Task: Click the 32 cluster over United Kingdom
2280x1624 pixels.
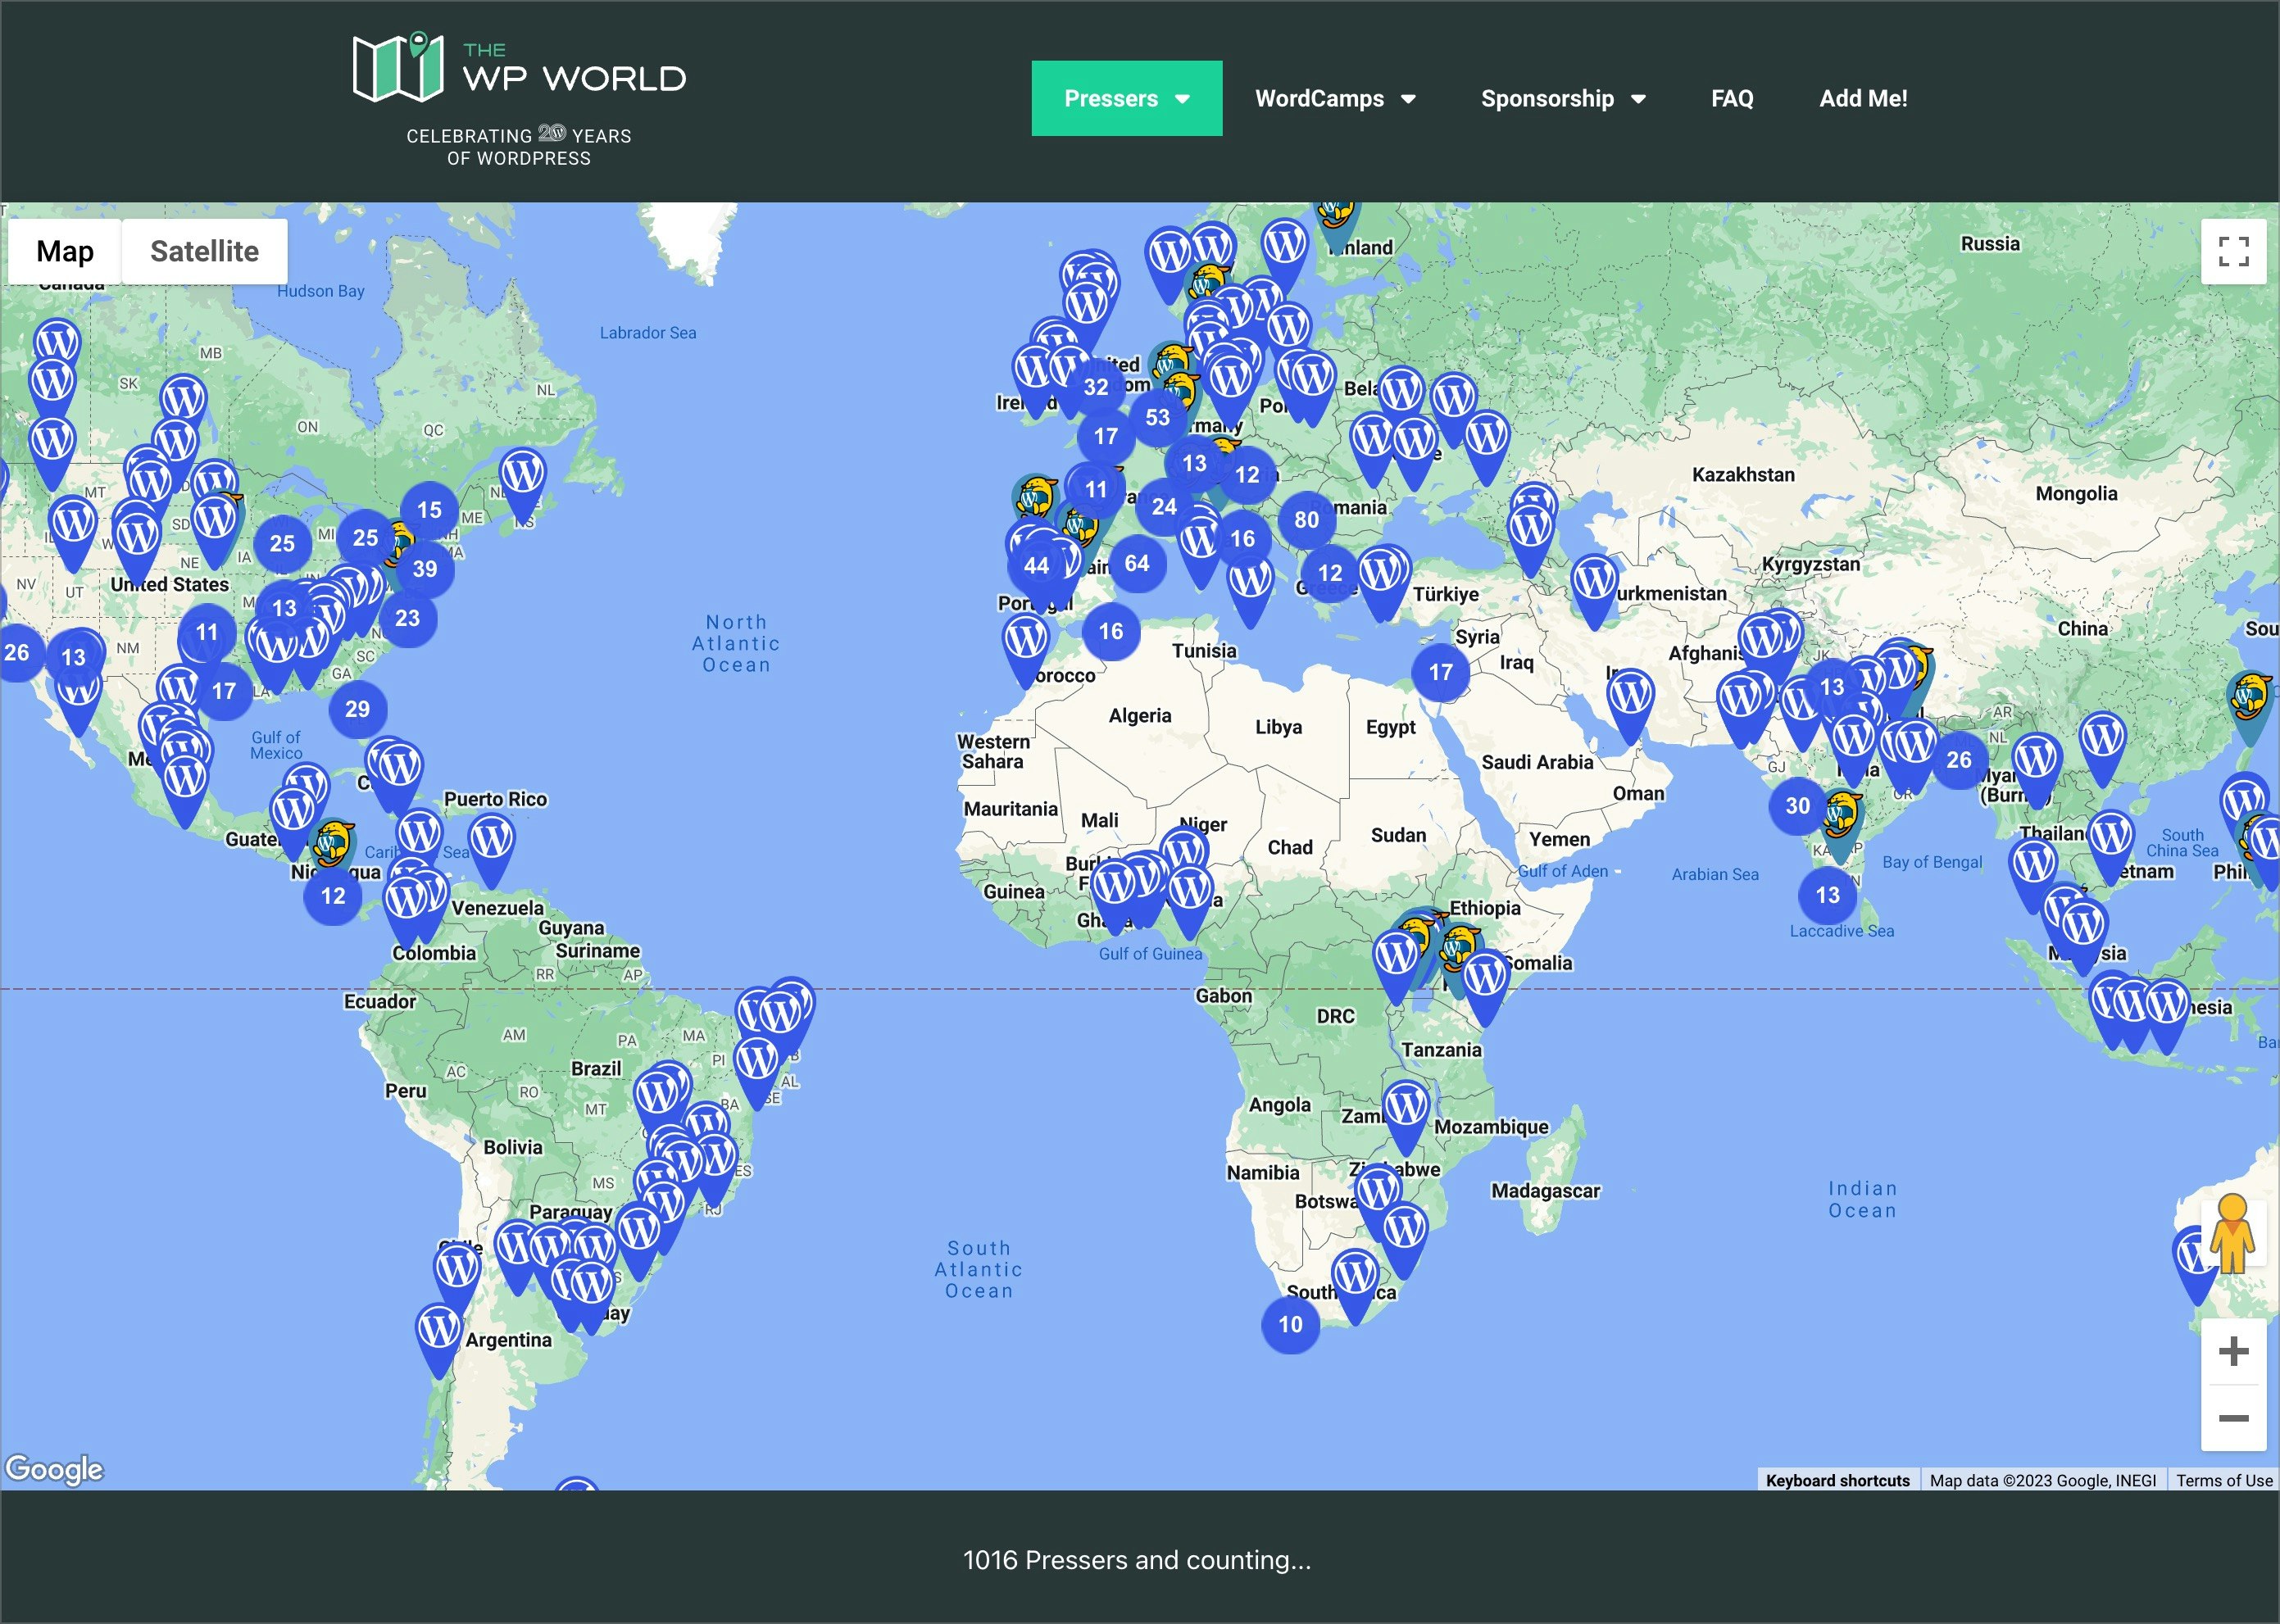Action: point(1096,387)
